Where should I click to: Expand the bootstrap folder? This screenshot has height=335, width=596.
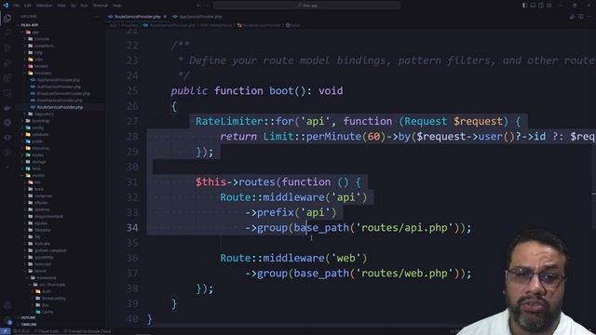pos(41,121)
